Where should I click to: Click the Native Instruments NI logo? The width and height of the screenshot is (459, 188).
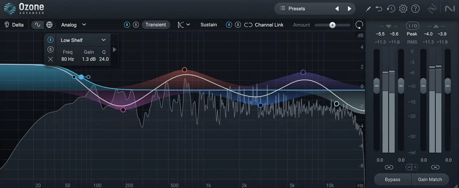(450, 9)
